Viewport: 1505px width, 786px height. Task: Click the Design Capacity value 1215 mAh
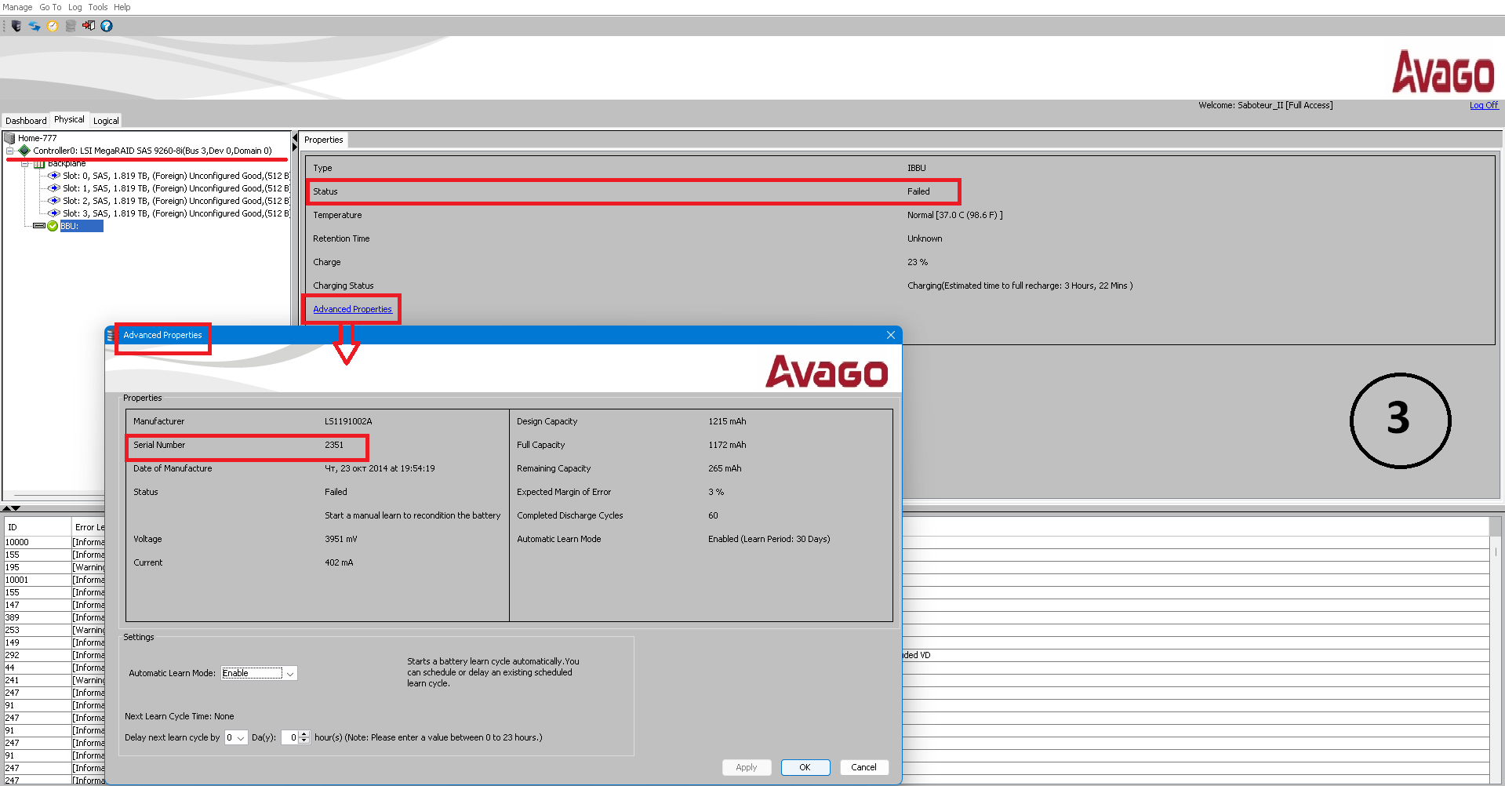point(727,421)
